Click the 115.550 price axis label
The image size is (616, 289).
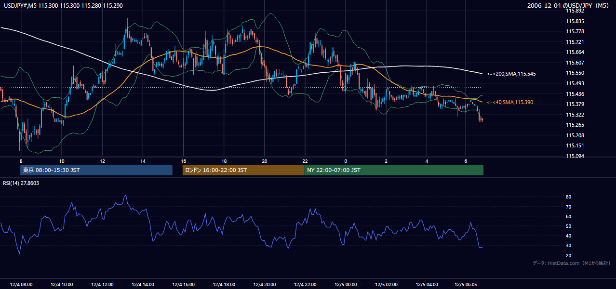point(575,73)
